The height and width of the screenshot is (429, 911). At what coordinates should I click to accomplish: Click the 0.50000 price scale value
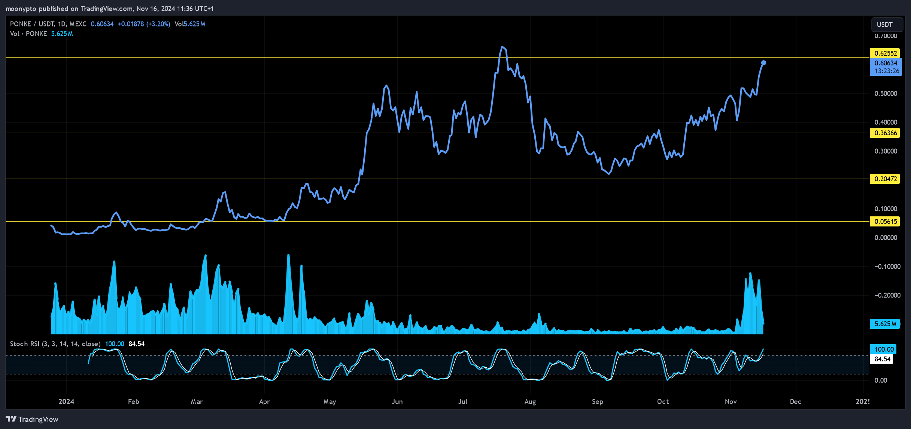886,93
